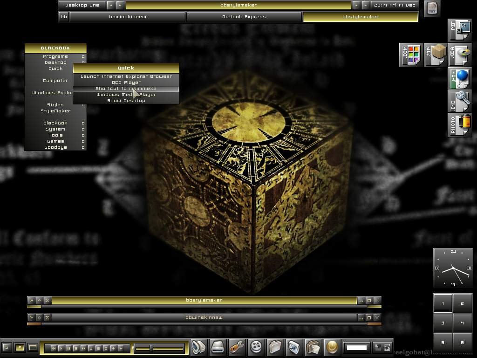Click the system tray icons at dock end
This screenshot has height=358, width=477.
[383, 347]
